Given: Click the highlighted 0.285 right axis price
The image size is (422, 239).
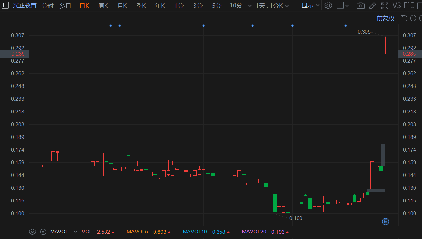Looking at the screenshot, I should tap(410, 54).
